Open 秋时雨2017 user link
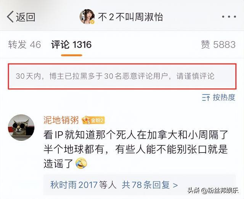244x199 pixels. tap(74, 185)
